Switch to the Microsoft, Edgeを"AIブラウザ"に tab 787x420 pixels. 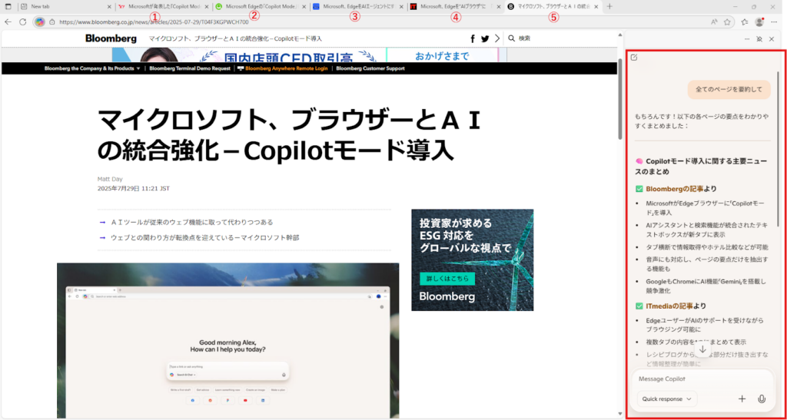(455, 6)
